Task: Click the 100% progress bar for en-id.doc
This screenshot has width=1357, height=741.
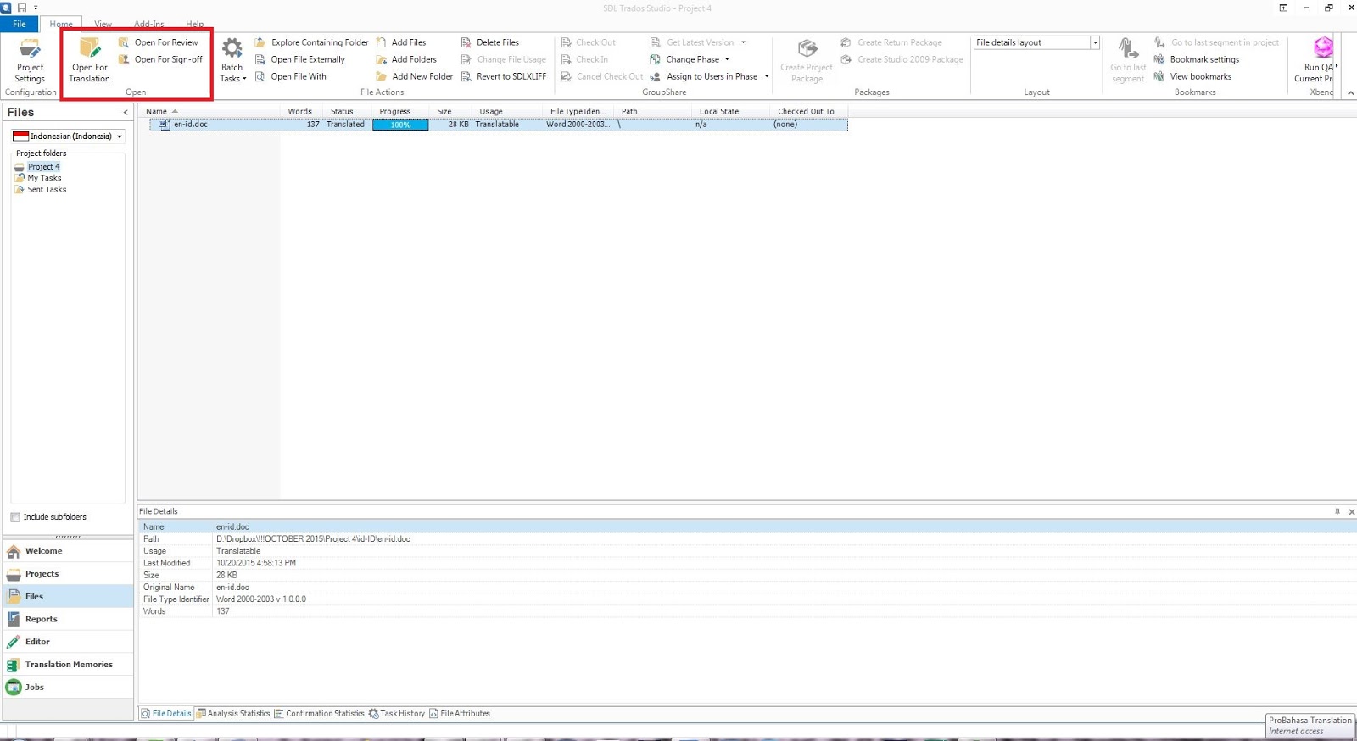Action: pos(400,125)
